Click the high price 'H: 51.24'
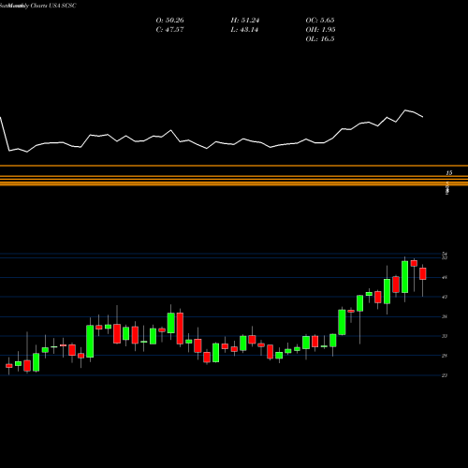This screenshot has height=468, width=468. point(245,21)
